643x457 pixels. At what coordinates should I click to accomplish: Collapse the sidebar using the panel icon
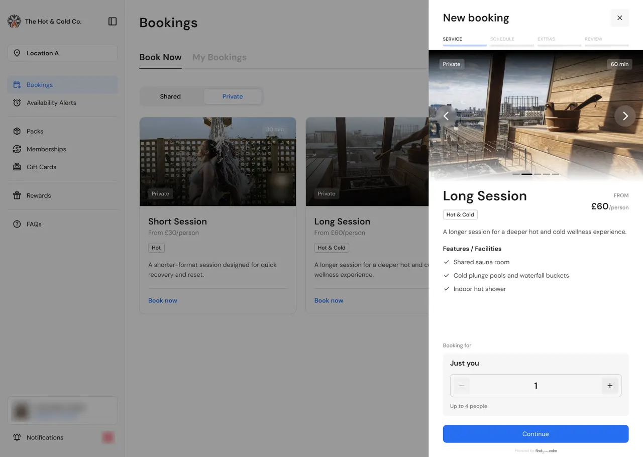(x=113, y=21)
